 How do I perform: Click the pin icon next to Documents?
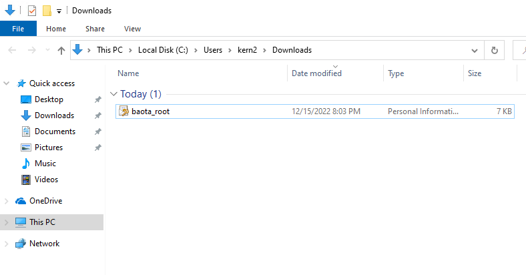pos(97,131)
